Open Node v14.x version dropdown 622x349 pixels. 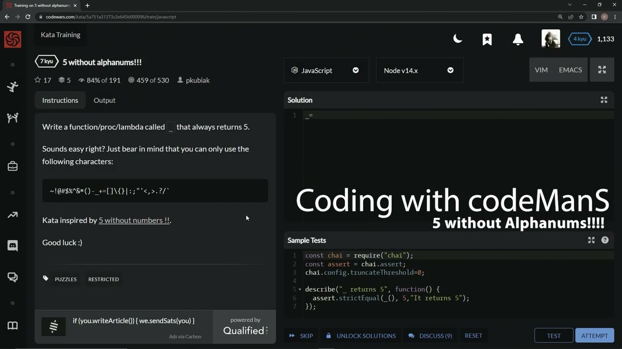tap(419, 70)
